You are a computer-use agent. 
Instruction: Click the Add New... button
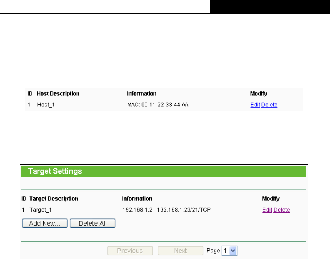coord(45,223)
